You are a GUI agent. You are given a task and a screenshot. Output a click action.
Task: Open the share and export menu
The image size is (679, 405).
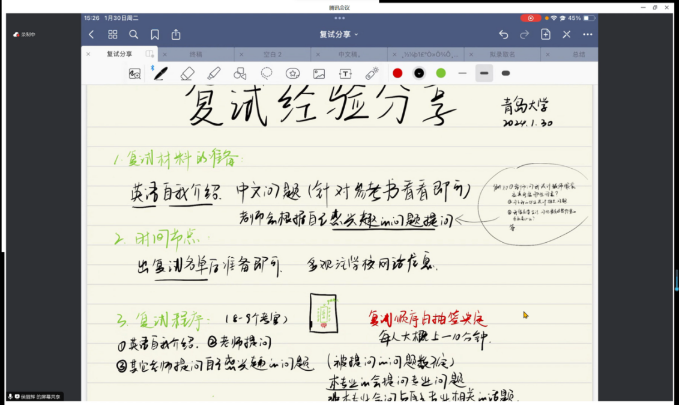tap(176, 34)
